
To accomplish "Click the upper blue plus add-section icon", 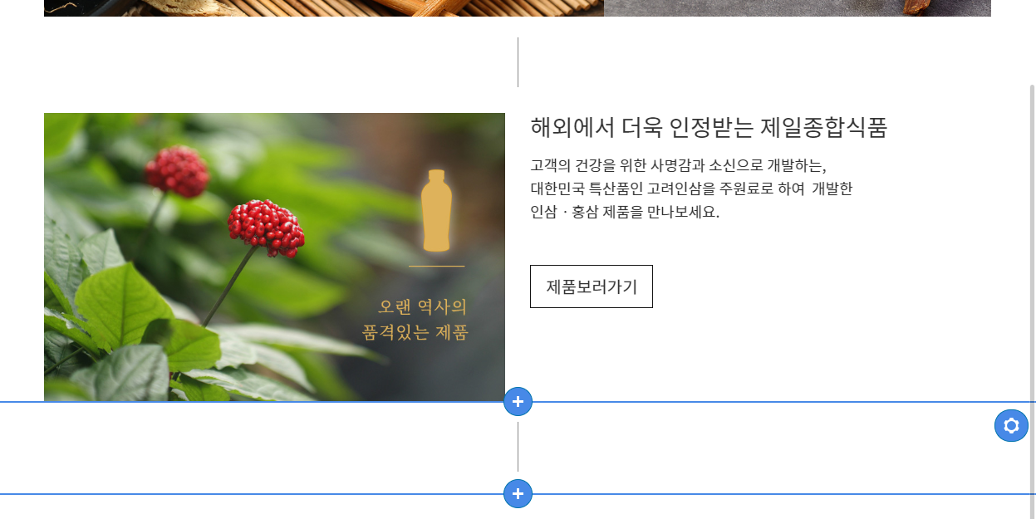I will point(518,402).
